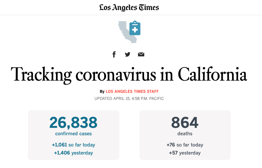Click the +57 yesterday text
The height and width of the screenshot is (168, 262).
pyautogui.click(x=185, y=153)
